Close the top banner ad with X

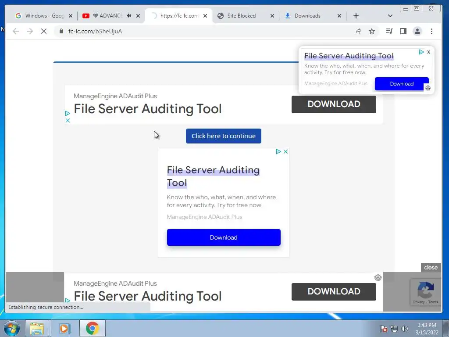(x=68, y=120)
